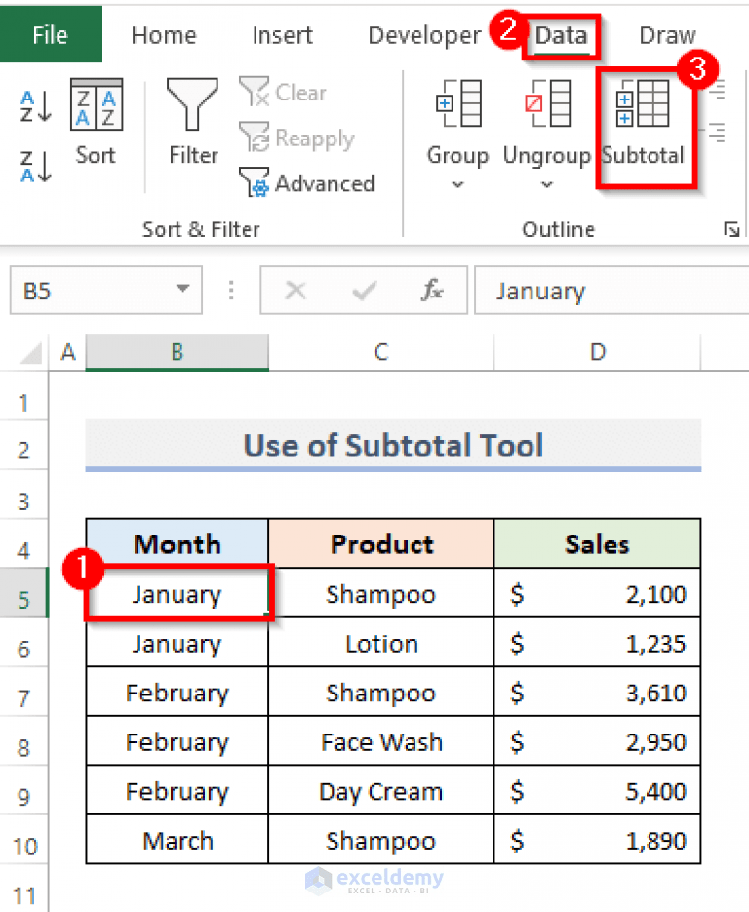Open Advanced filter options
The width and height of the screenshot is (749, 912).
[x=307, y=183]
